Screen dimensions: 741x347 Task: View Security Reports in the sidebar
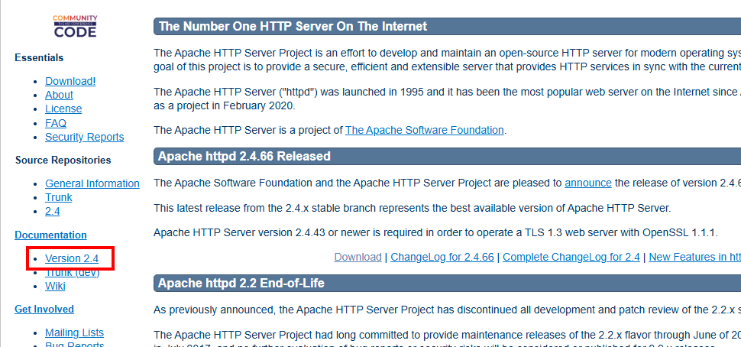(x=84, y=137)
